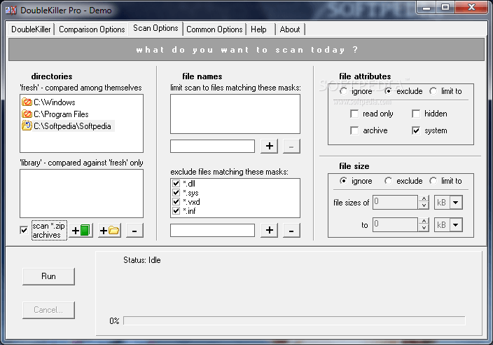Select exclude under file attributes
The image size is (493, 345).
(388, 91)
